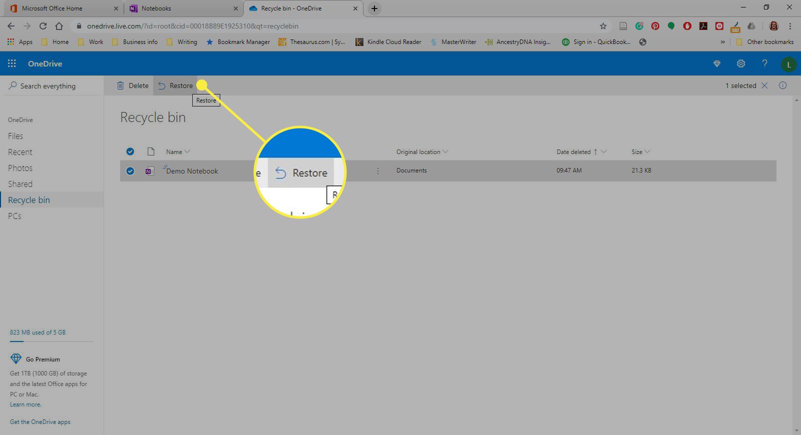This screenshot has width=801, height=435.
Task: Click the OneNote icon of Demo Notebook
Action: (x=149, y=171)
